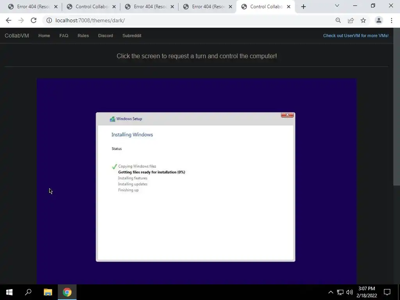Click the site information icon in address bar
Screen dimensions: 400x300
[49, 20]
